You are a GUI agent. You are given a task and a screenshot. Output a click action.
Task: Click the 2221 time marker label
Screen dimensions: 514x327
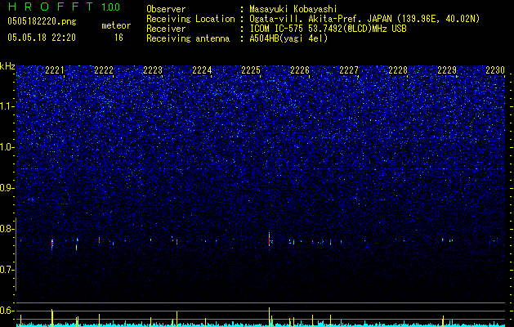click(55, 70)
